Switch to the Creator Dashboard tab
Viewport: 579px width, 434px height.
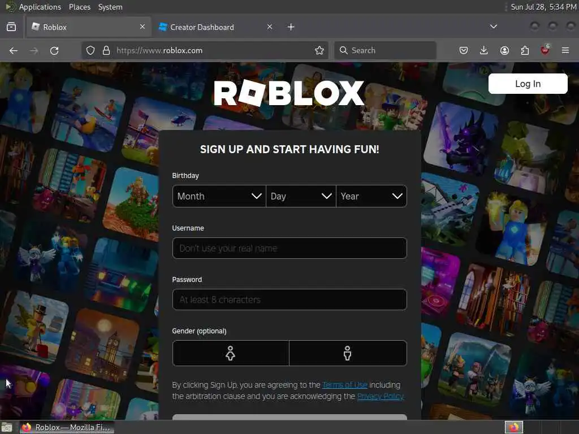pos(215,27)
